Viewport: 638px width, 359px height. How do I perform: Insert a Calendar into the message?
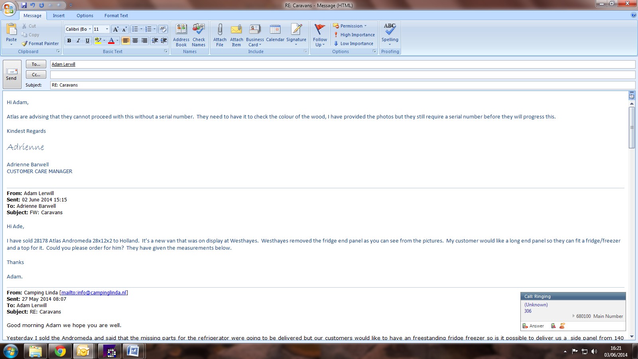click(275, 33)
